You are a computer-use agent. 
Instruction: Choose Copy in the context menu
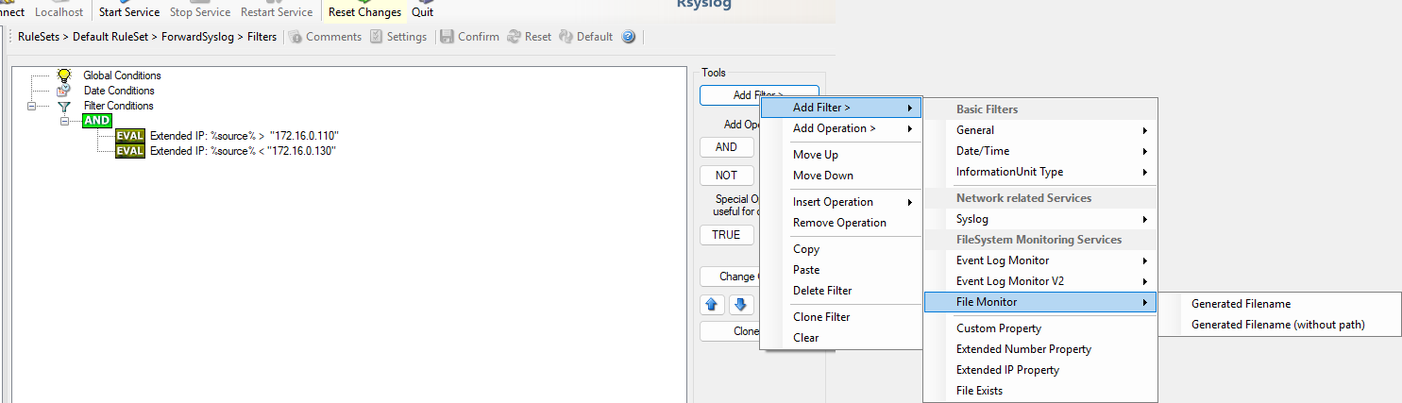[x=841, y=249]
